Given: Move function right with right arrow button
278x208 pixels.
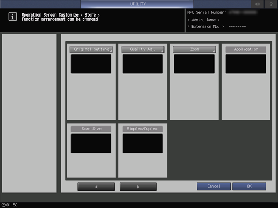Looking at the screenshot, I should 138,187.
